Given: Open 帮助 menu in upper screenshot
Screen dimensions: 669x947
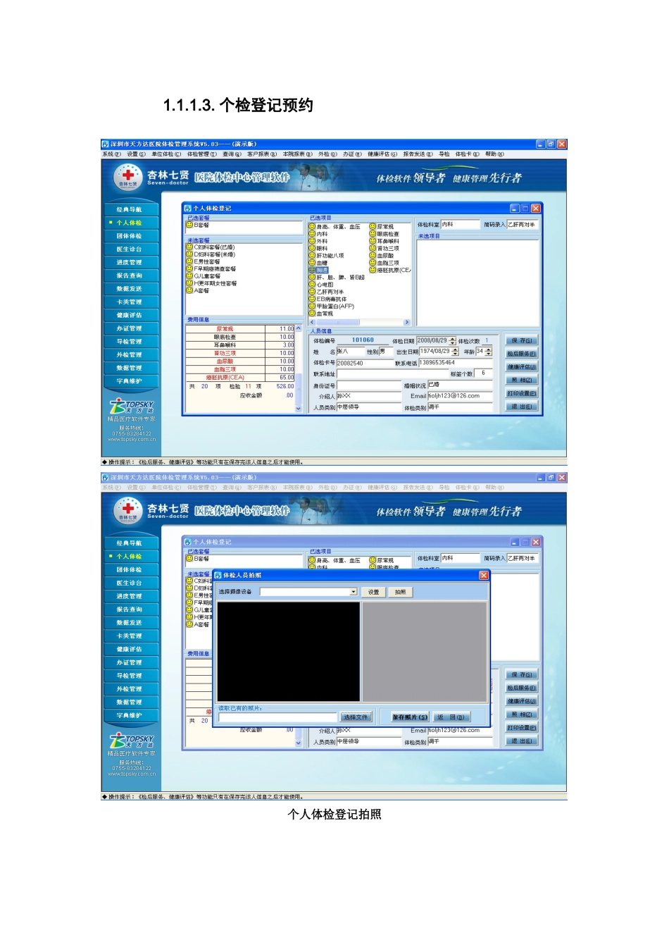Looking at the screenshot, I should click(x=494, y=154).
